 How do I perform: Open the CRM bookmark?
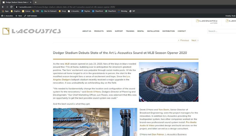(36, 11)
